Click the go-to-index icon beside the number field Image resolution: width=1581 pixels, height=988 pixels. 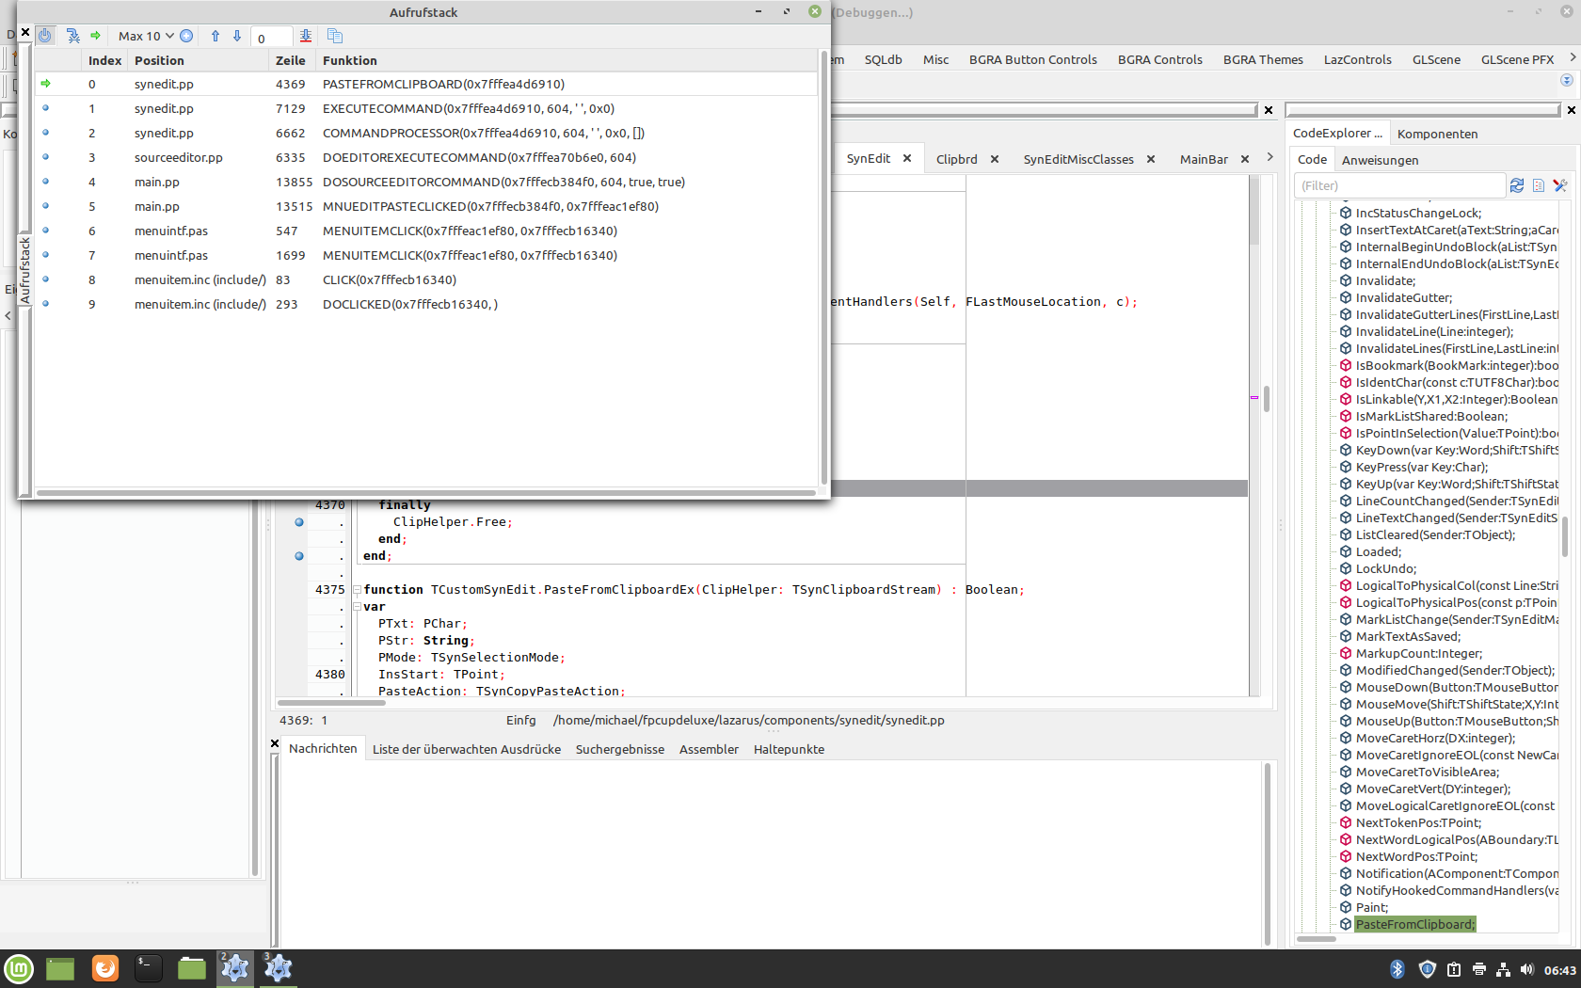tap(306, 36)
